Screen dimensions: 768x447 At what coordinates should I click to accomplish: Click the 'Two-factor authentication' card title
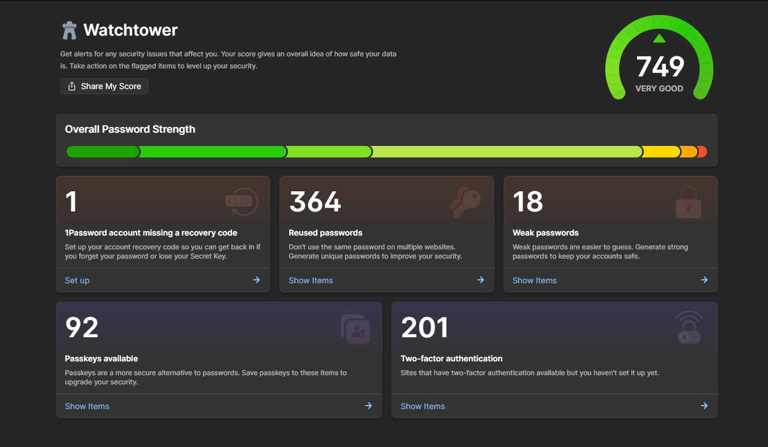pos(452,359)
